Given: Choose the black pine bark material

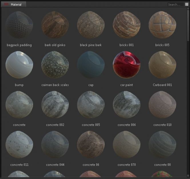Looking at the screenshot, I should [91, 25].
